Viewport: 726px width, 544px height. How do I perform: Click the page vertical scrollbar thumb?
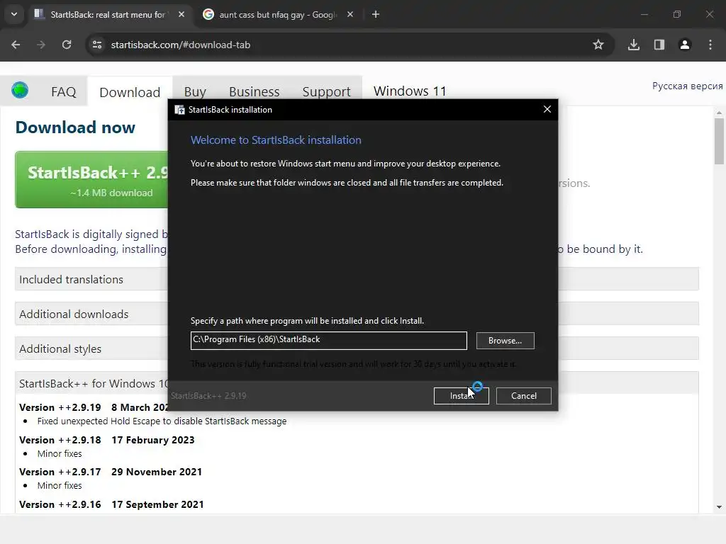point(719,141)
